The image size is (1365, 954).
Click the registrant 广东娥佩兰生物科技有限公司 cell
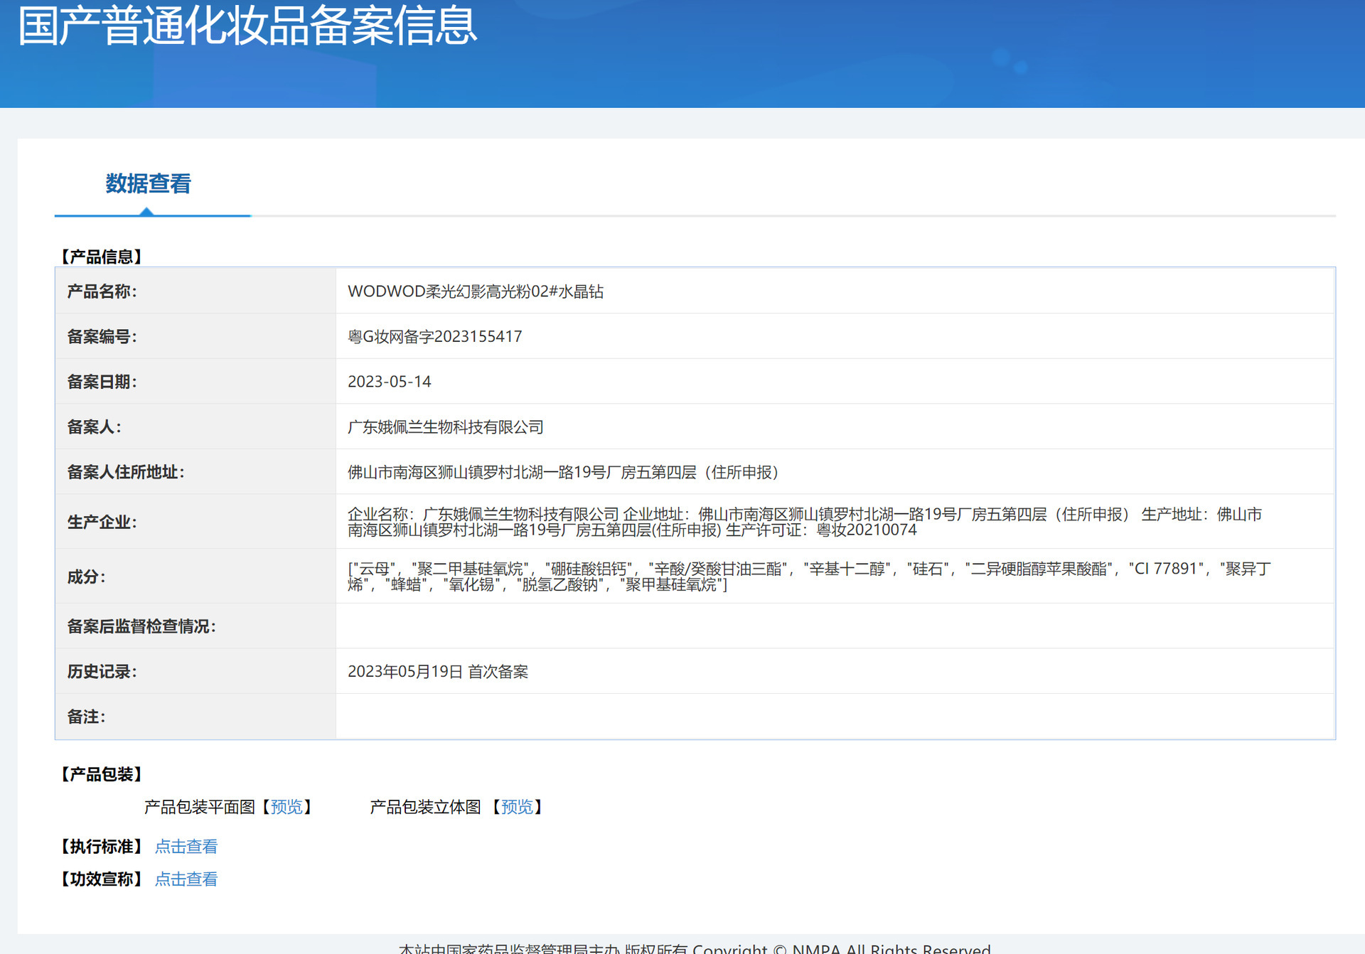pos(445,427)
